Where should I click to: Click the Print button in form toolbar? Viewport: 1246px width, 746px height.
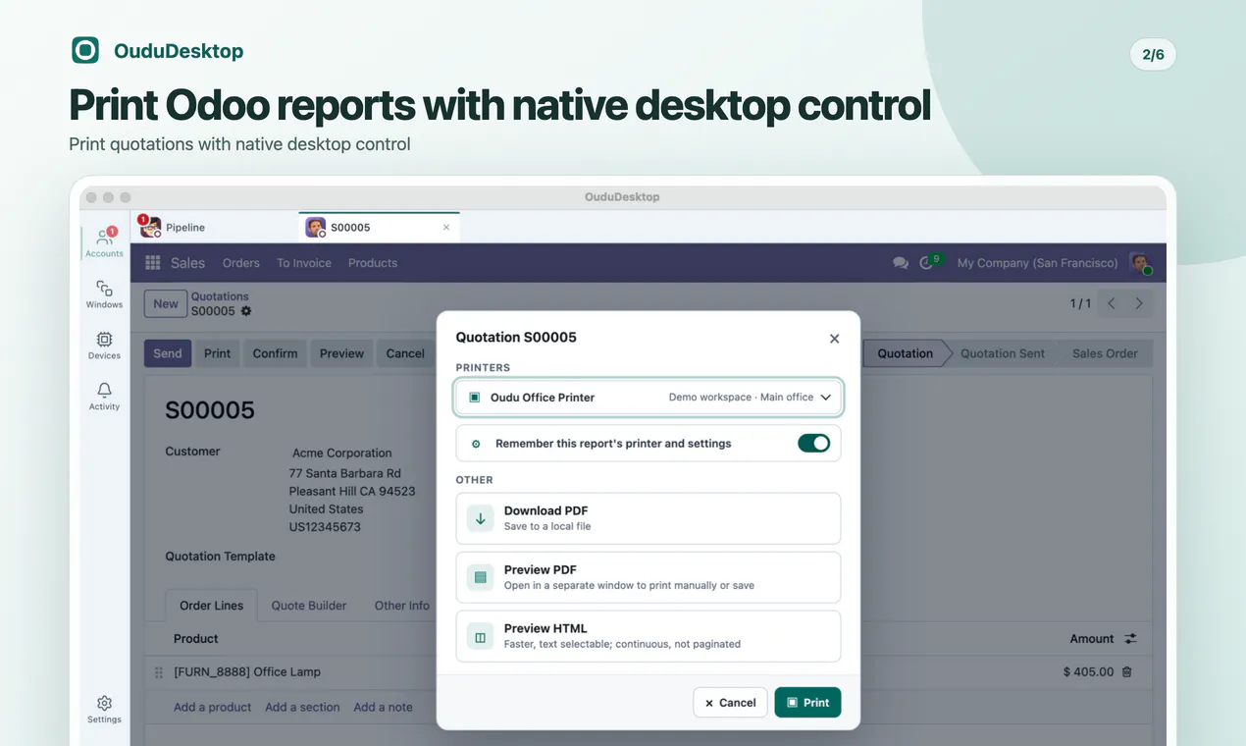[x=218, y=353]
